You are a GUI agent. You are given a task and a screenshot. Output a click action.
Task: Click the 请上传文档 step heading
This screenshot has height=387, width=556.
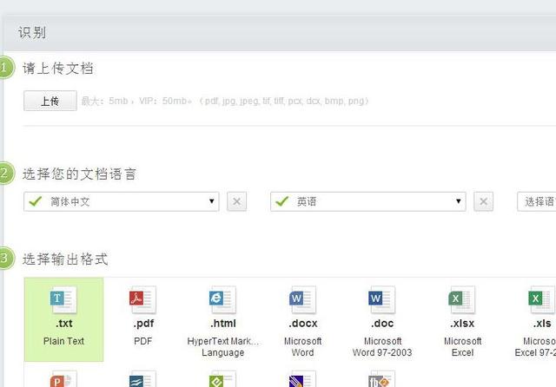tap(58, 68)
